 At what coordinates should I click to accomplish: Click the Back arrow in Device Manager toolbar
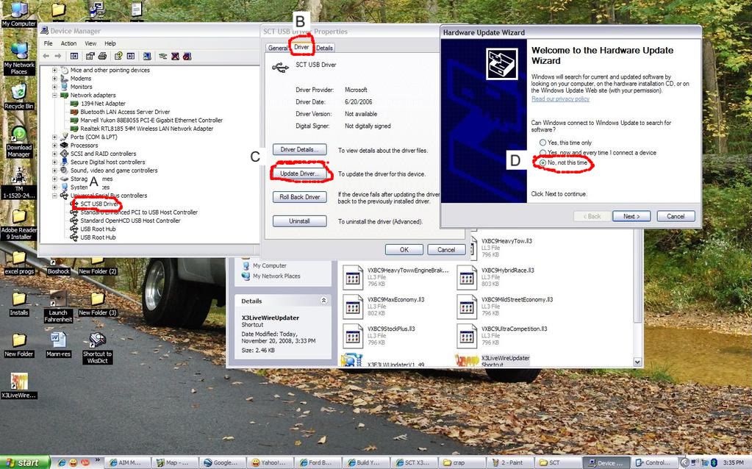click(x=46, y=56)
